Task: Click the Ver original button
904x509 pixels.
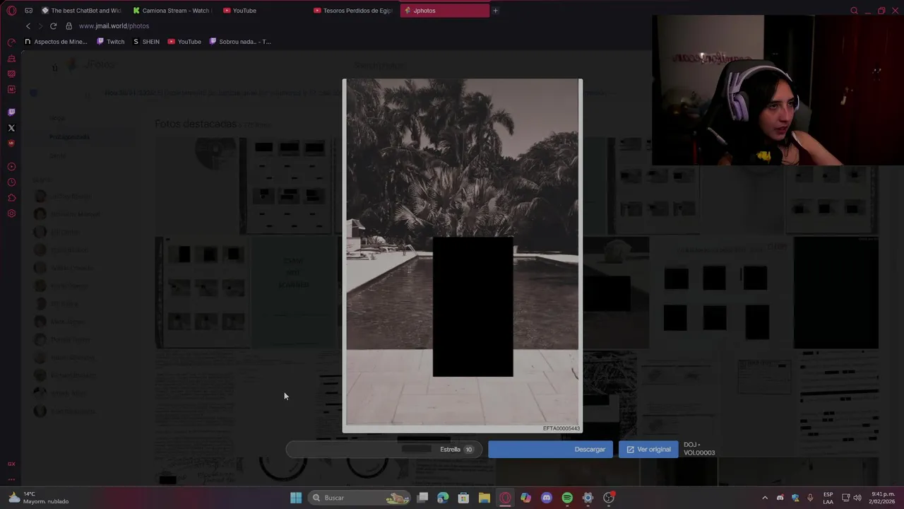Action: 648,450
